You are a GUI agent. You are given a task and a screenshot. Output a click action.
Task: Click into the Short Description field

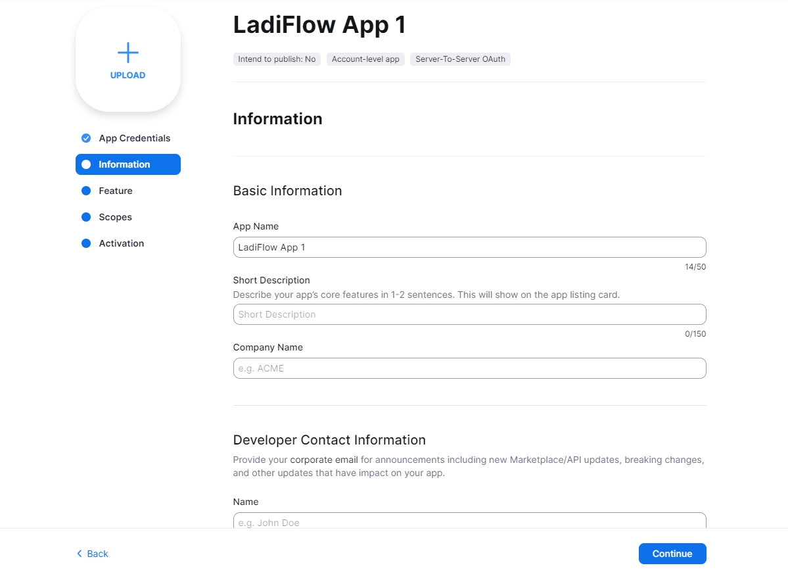(469, 314)
